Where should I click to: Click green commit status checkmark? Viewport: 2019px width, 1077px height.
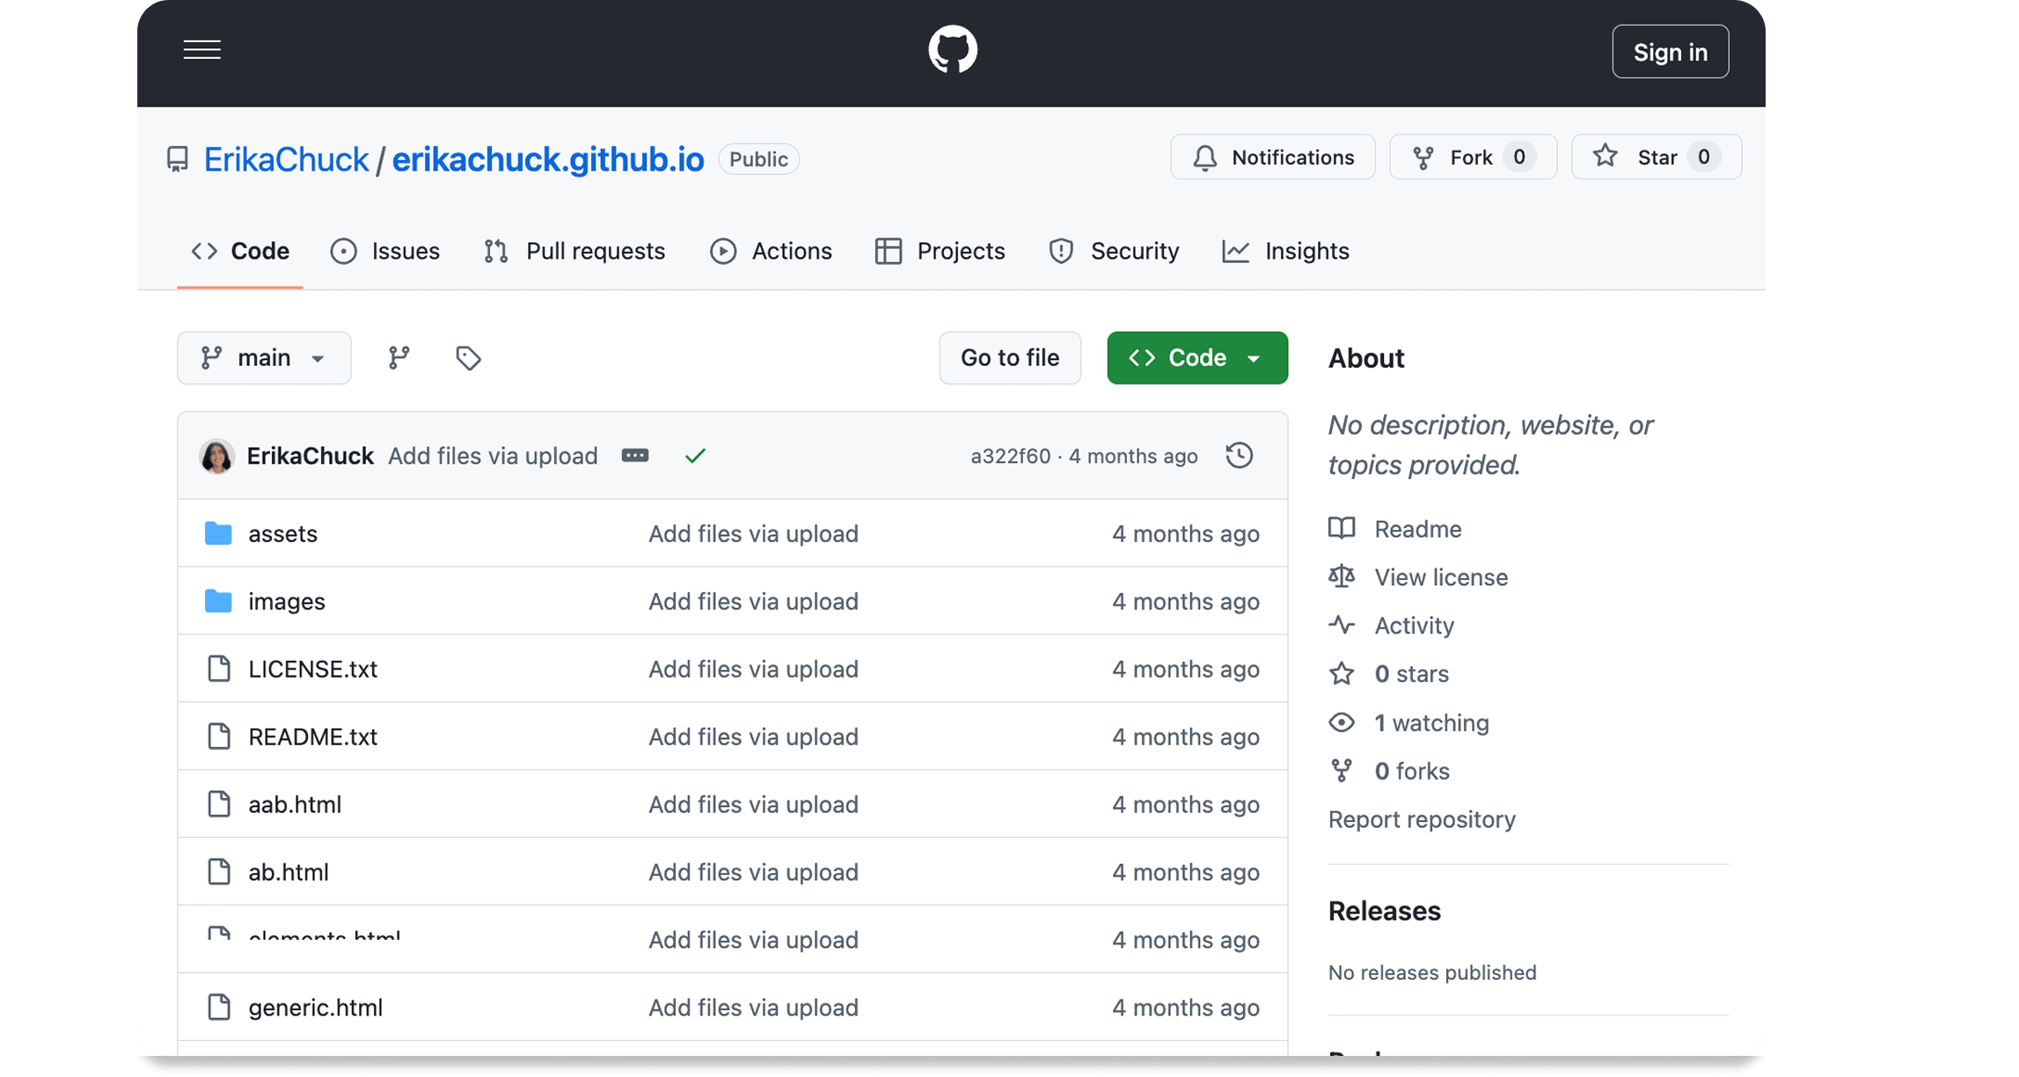coord(695,456)
